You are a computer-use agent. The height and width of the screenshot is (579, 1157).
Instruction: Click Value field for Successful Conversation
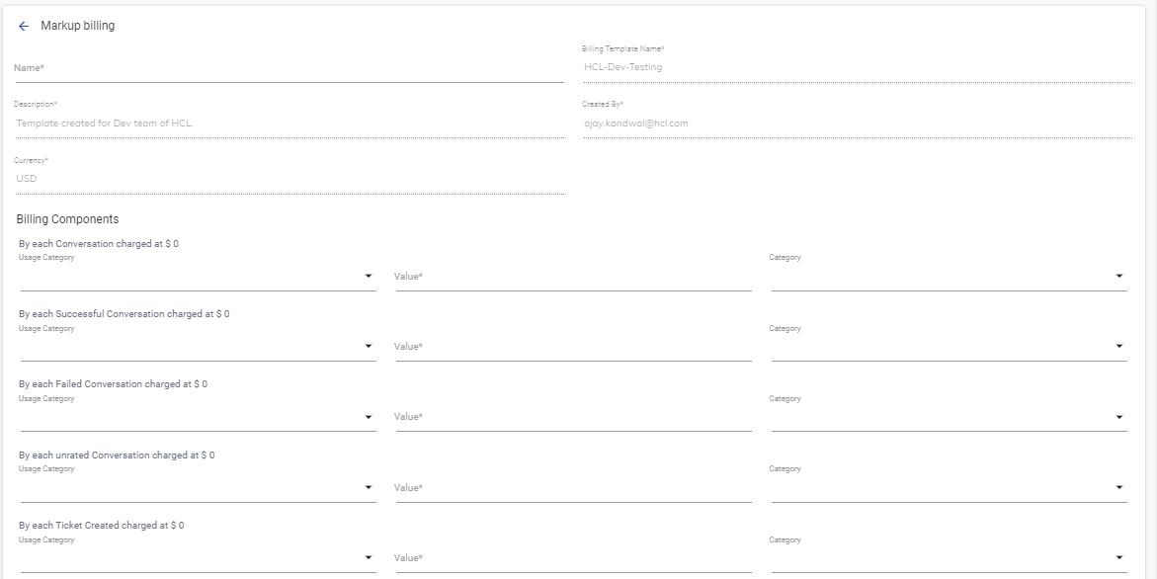(x=573, y=347)
